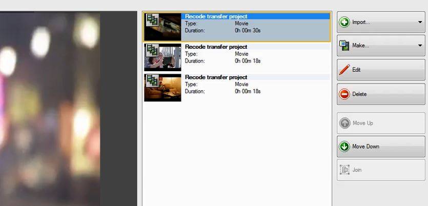Screen dimensions: 428x206
Task: Click the highlighted Recode transfer project title
Action: (x=216, y=16)
